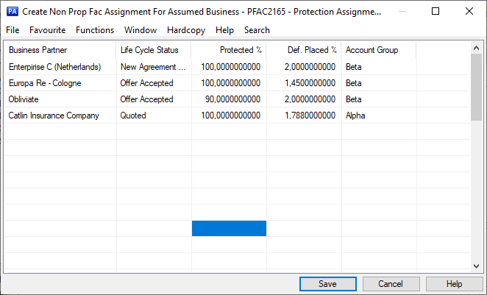Screen dimensions: 487x295
Task: Click the PA application icon in title bar
Action: [12, 12]
